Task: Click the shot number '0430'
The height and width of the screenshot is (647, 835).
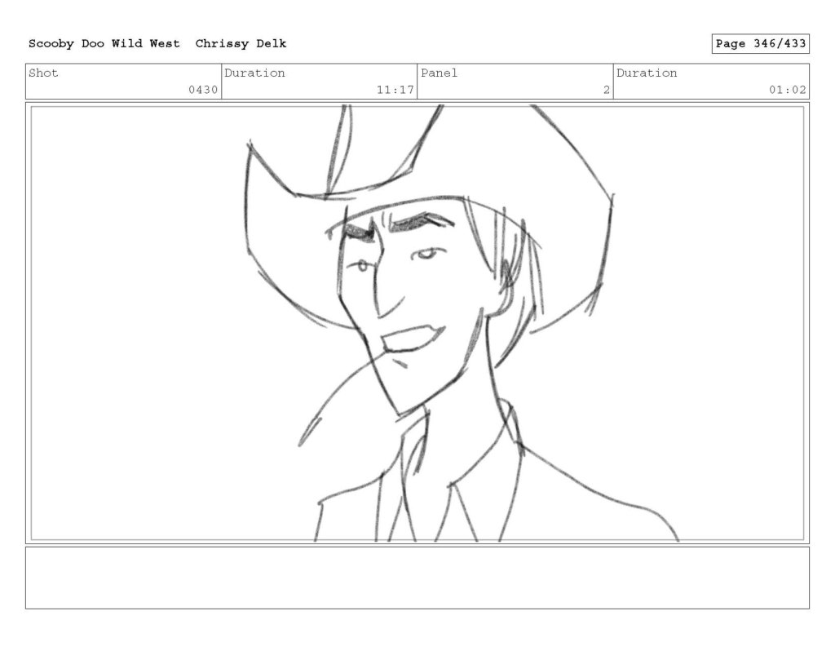Action: 203,90
